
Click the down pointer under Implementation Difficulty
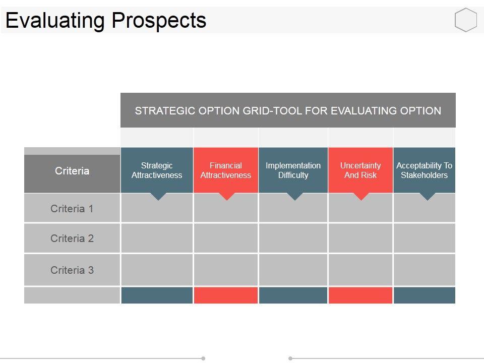point(294,196)
